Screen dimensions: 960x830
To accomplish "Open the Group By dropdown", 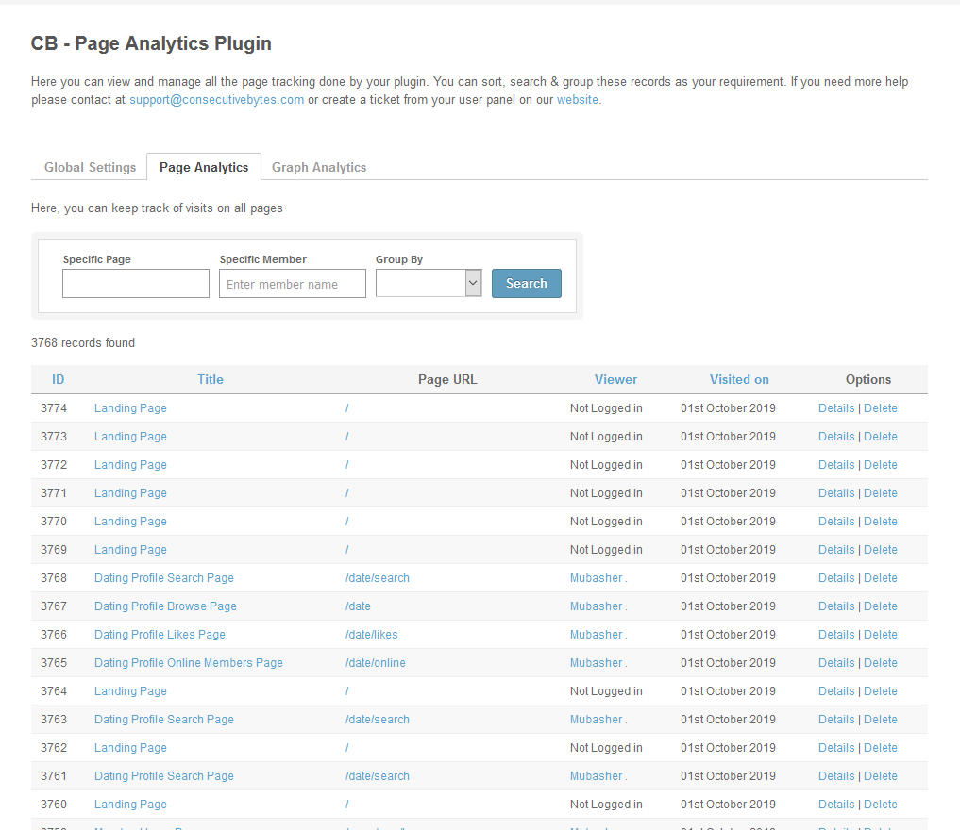I will pos(429,284).
